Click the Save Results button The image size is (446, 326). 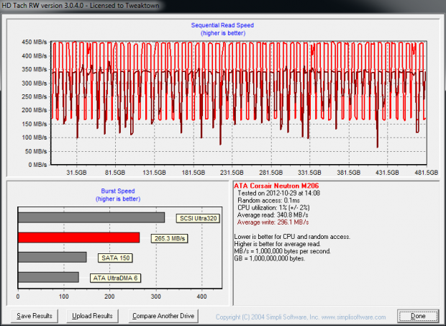pos(35,316)
